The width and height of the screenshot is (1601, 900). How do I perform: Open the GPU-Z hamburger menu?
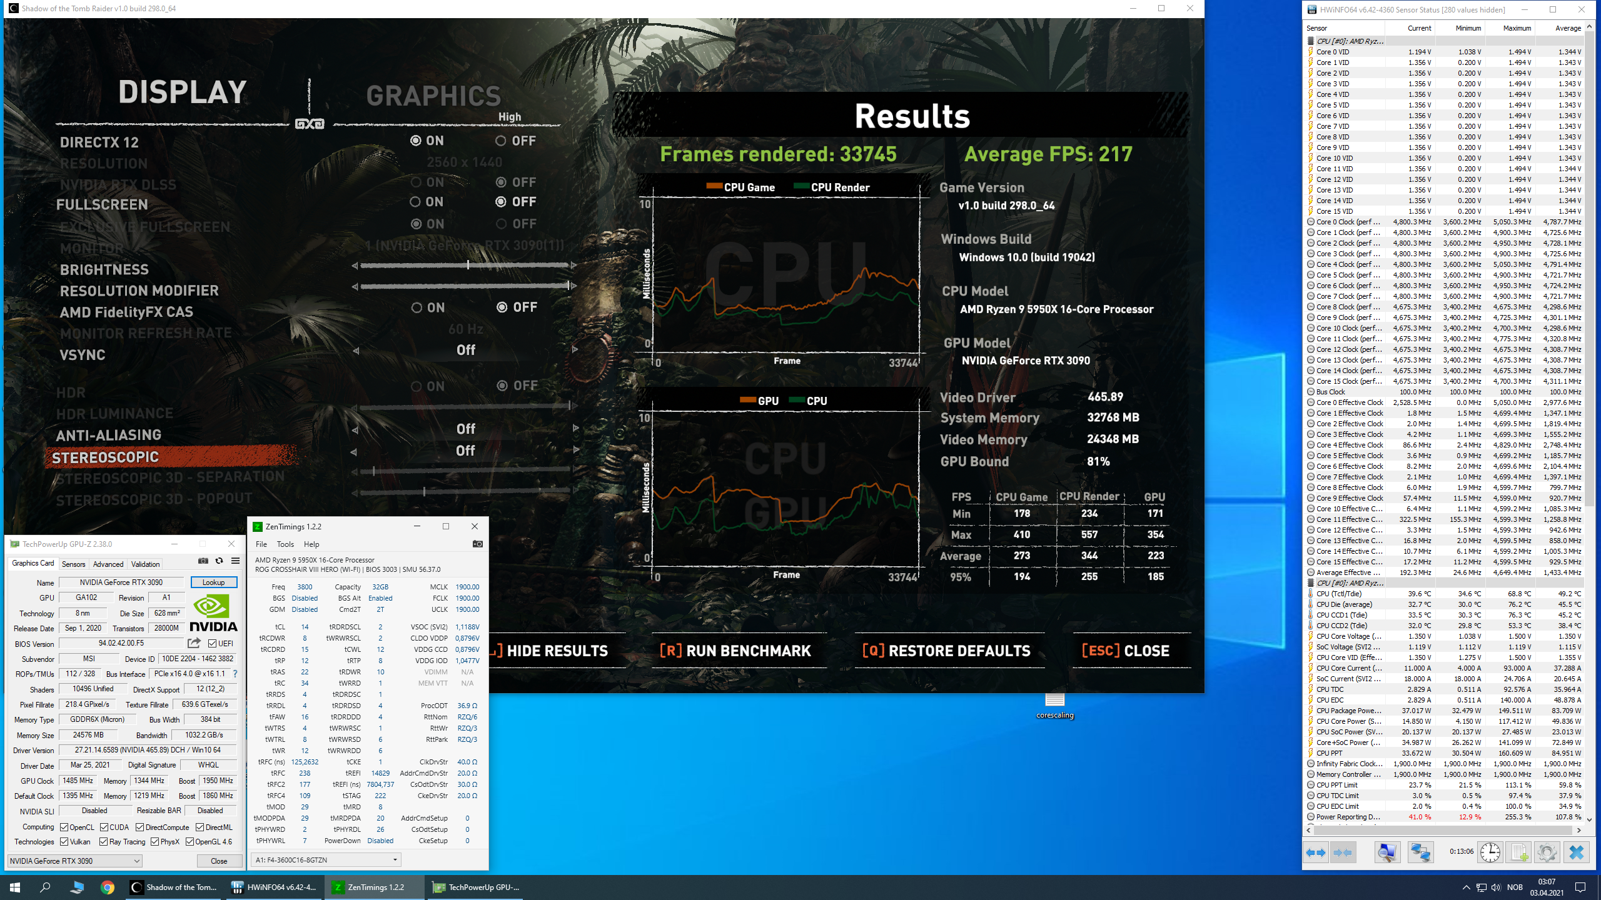(235, 561)
